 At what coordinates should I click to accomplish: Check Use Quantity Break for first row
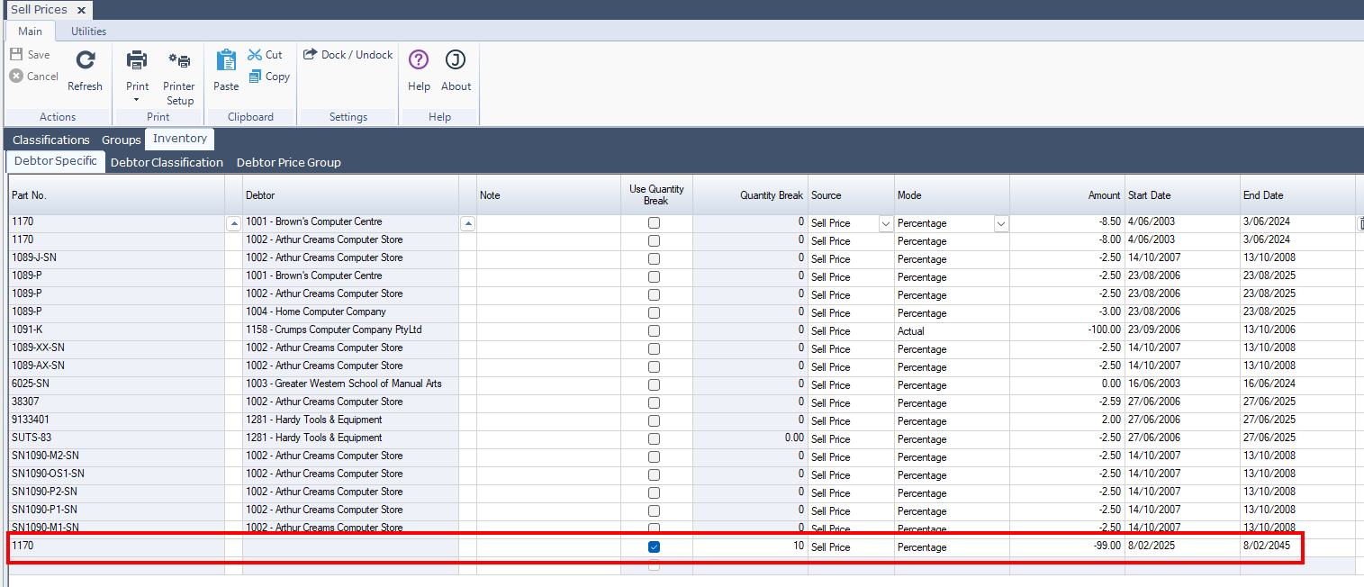pos(654,222)
